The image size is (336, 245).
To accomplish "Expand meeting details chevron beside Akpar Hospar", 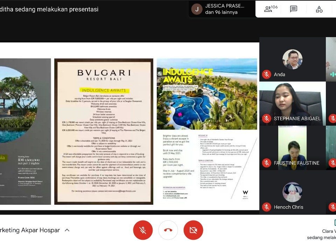I will point(67,230).
